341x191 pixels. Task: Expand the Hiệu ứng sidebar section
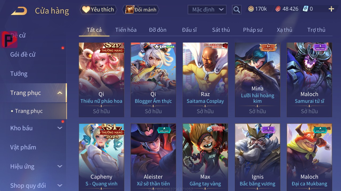click(x=60, y=166)
